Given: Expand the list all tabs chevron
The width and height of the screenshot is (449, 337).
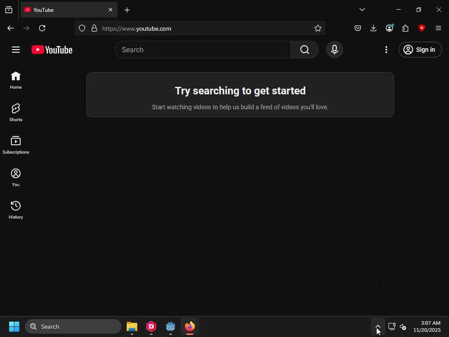Looking at the screenshot, I should pyautogui.click(x=362, y=10).
